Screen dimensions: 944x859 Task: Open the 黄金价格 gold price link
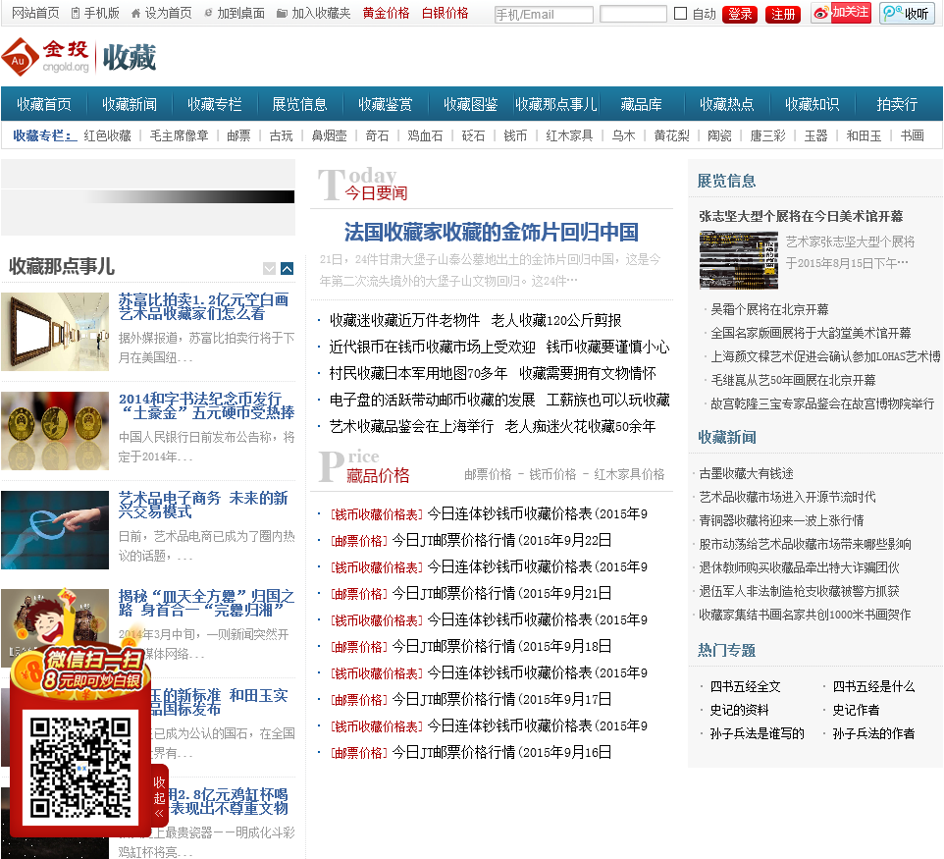point(386,13)
